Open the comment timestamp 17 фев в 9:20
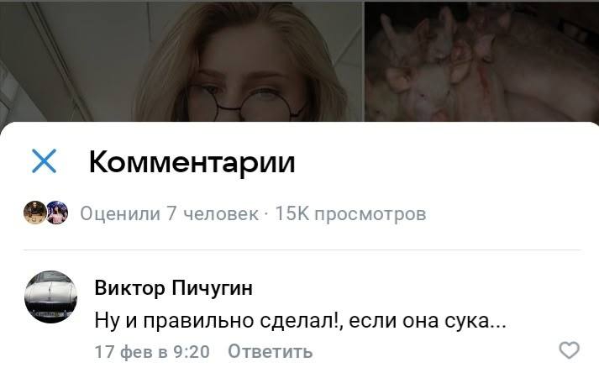599x373 pixels. coord(152,352)
